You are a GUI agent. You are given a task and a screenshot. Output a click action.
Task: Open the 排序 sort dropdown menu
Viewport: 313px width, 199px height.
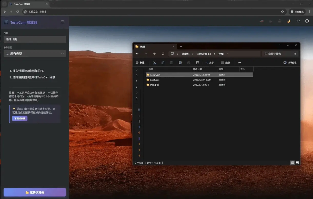tap(209, 63)
